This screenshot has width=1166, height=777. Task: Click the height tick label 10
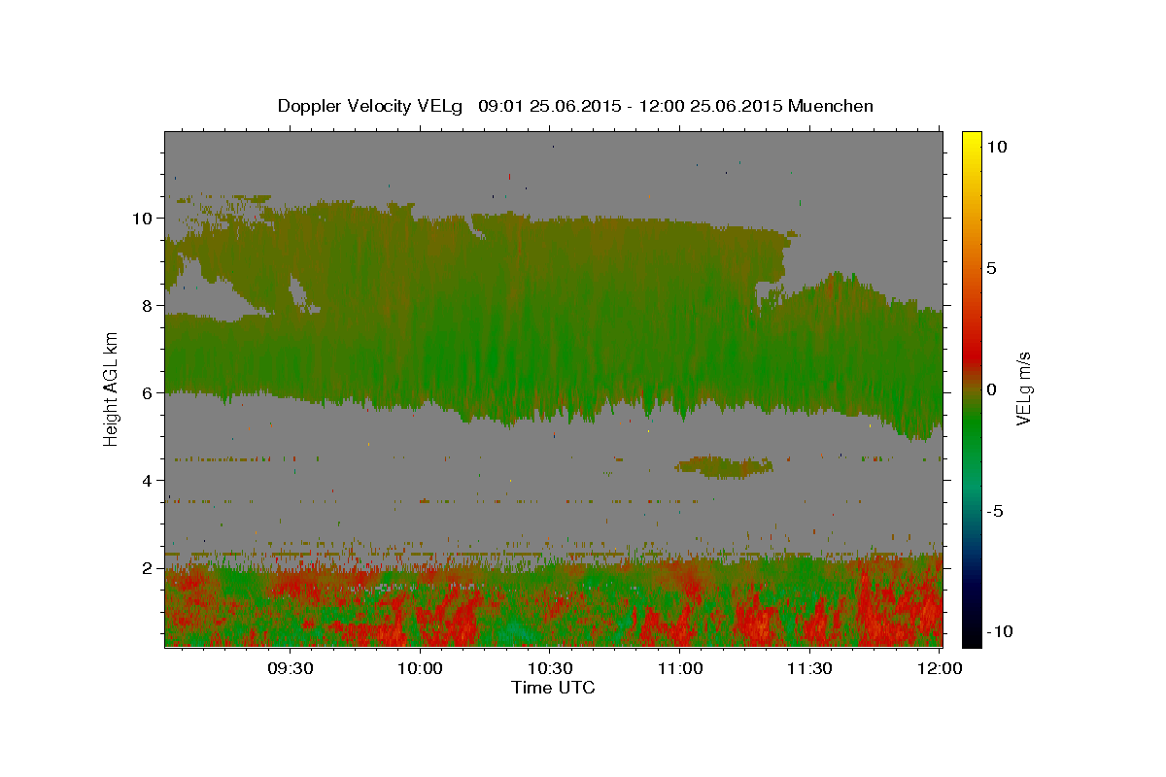pos(143,218)
